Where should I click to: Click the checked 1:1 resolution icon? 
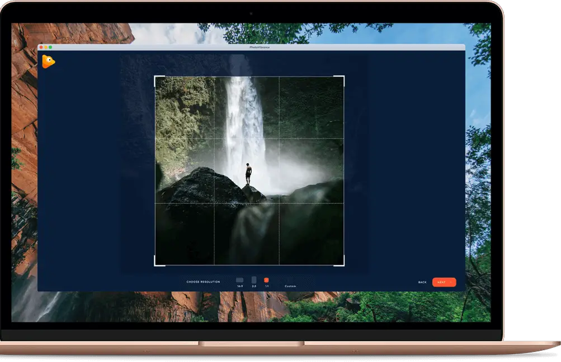coord(266,280)
